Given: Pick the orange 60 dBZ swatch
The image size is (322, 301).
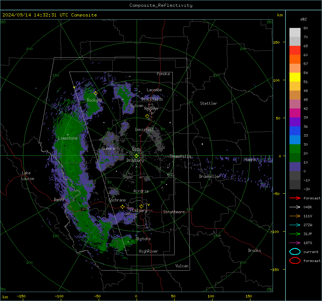Looking at the screenshot, I should [x=295, y=59].
